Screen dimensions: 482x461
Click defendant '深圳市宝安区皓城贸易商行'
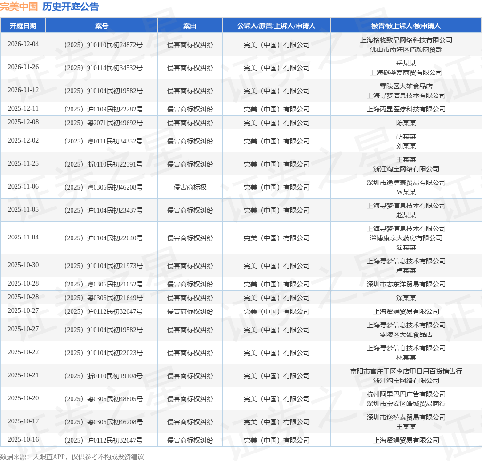pos(406,404)
